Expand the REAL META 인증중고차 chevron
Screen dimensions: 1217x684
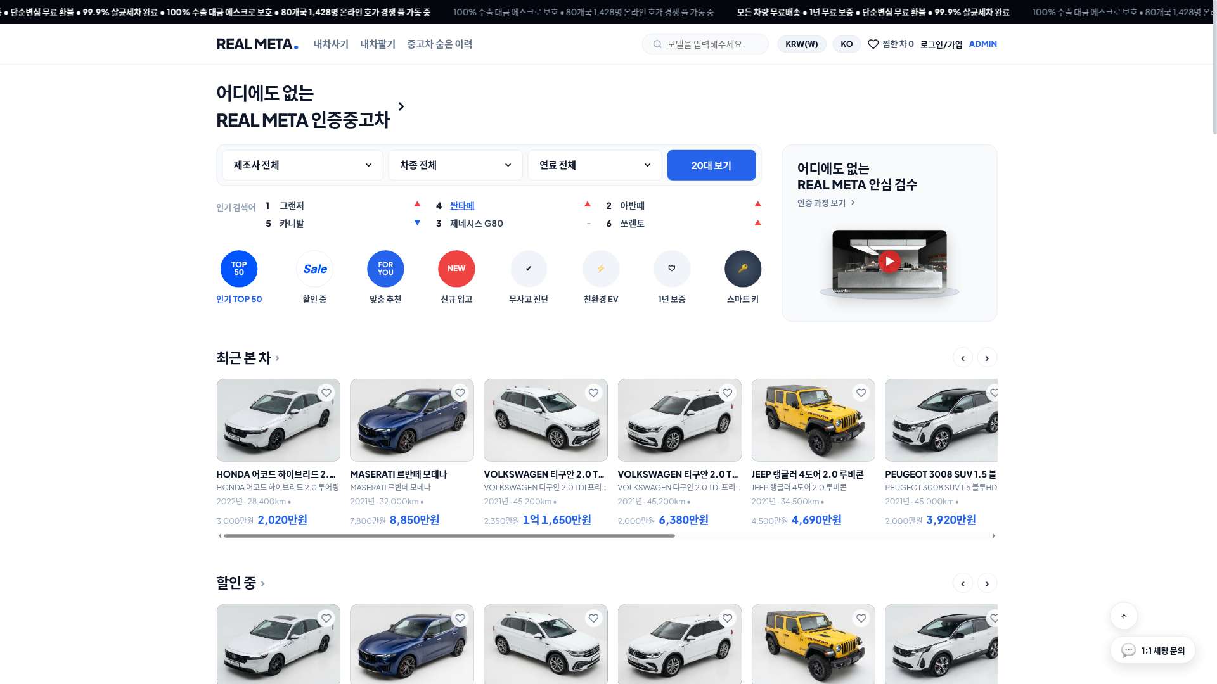[401, 106]
